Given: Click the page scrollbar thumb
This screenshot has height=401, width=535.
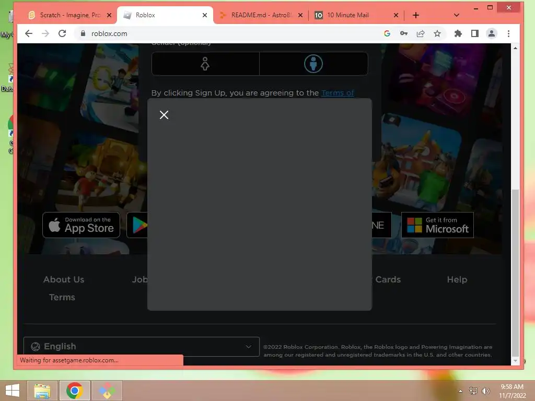Looking at the screenshot, I should click(515, 273).
